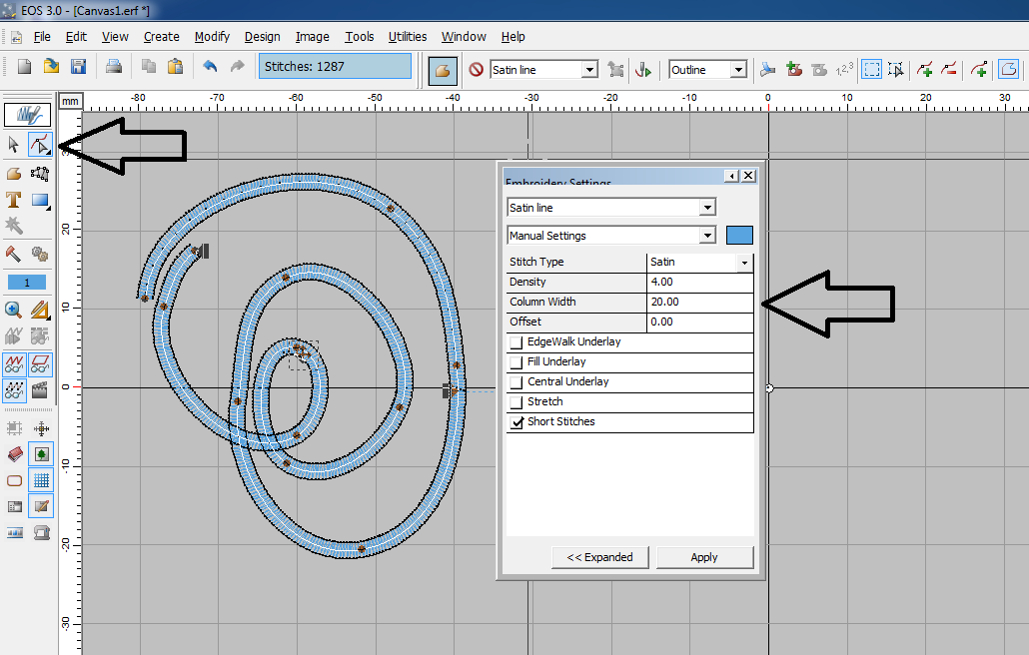Select the shape edit node tool

(x=40, y=145)
